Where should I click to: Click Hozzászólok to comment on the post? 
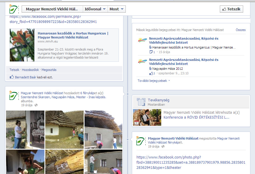click(30, 70)
